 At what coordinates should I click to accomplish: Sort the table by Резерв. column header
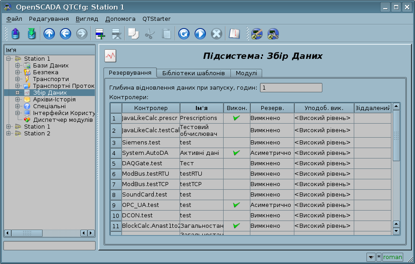pyautogui.click(x=272, y=108)
